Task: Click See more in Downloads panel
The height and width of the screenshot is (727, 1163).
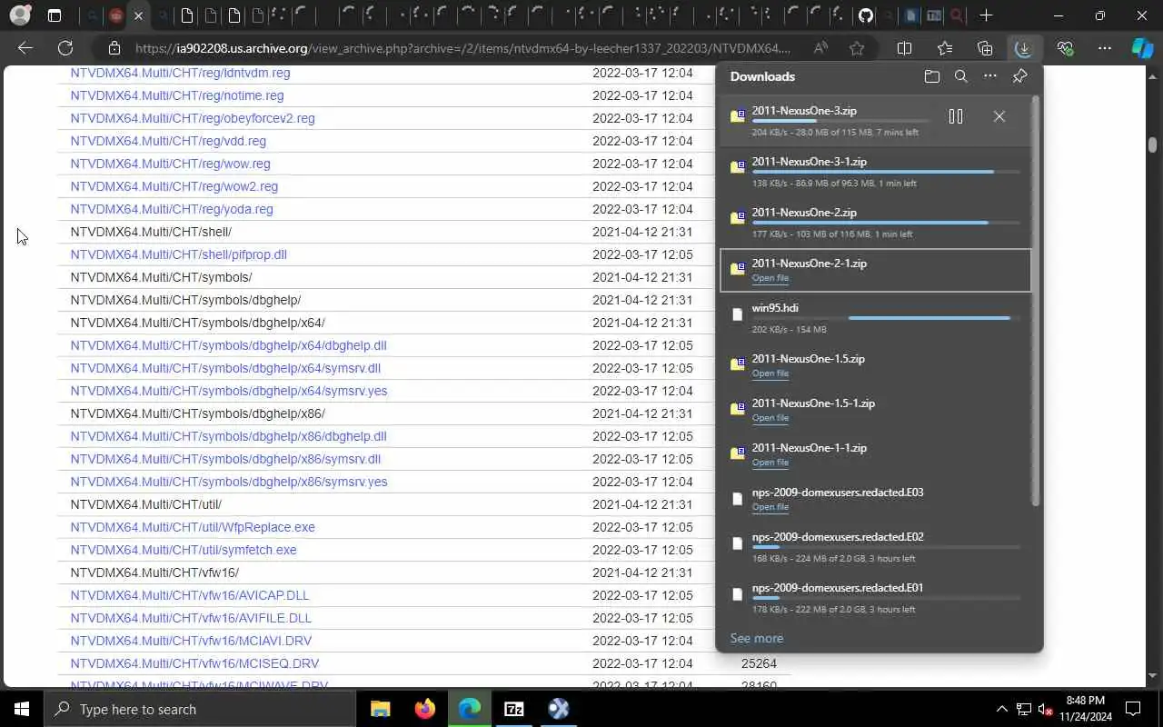Action: pos(757,638)
